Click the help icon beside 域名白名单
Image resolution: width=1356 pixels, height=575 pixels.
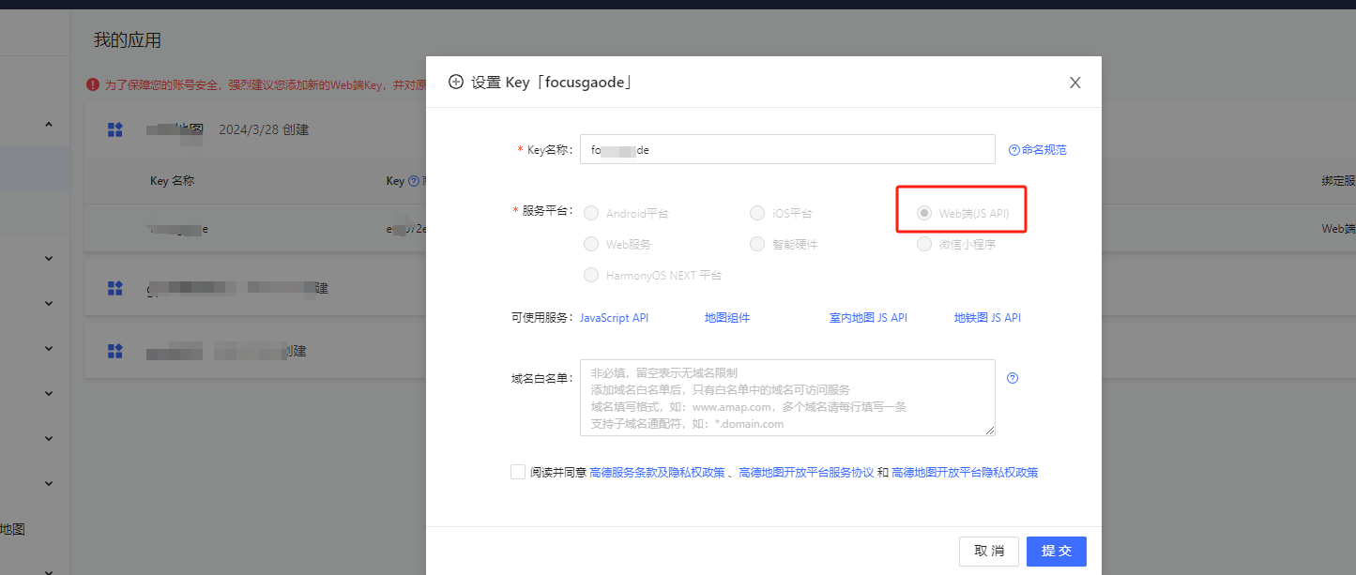click(1013, 378)
